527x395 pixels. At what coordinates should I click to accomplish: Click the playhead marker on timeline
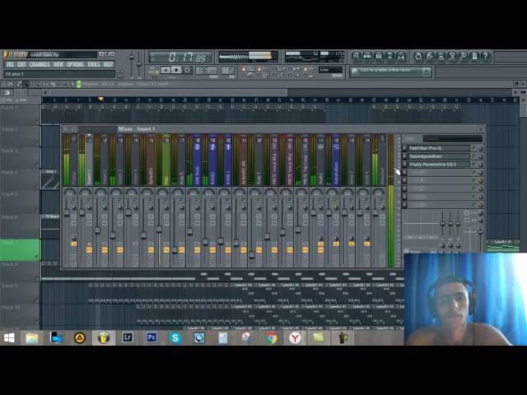(x=100, y=99)
